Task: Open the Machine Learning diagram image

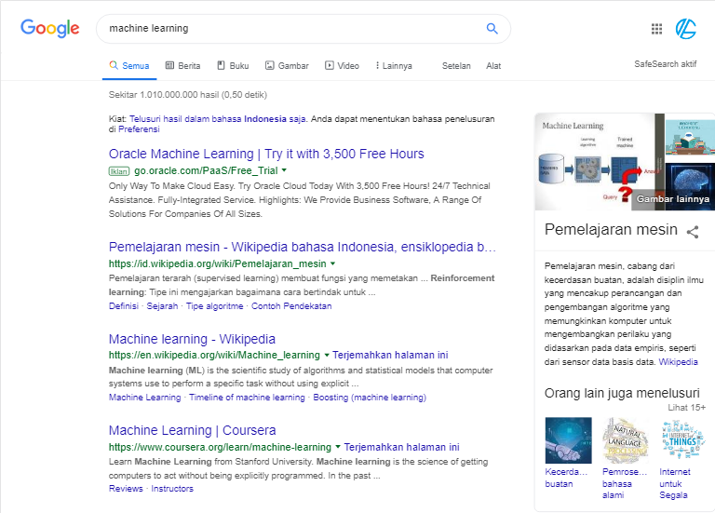Action: (x=600, y=162)
